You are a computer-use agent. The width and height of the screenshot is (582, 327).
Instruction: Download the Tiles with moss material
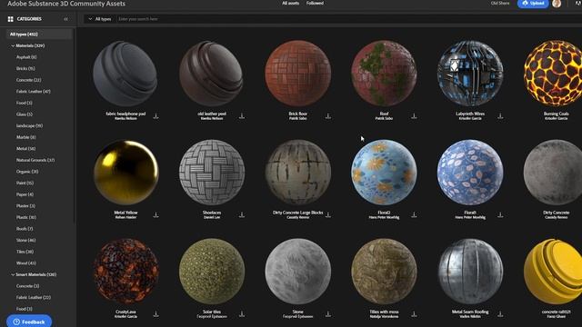414,314
